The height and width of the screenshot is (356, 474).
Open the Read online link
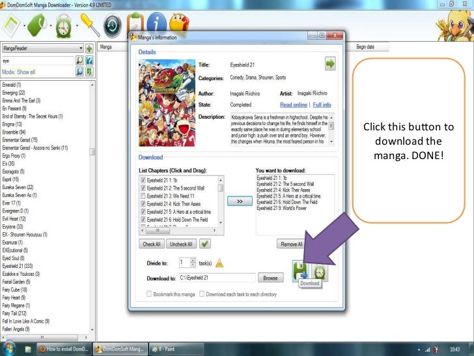[x=293, y=105]
